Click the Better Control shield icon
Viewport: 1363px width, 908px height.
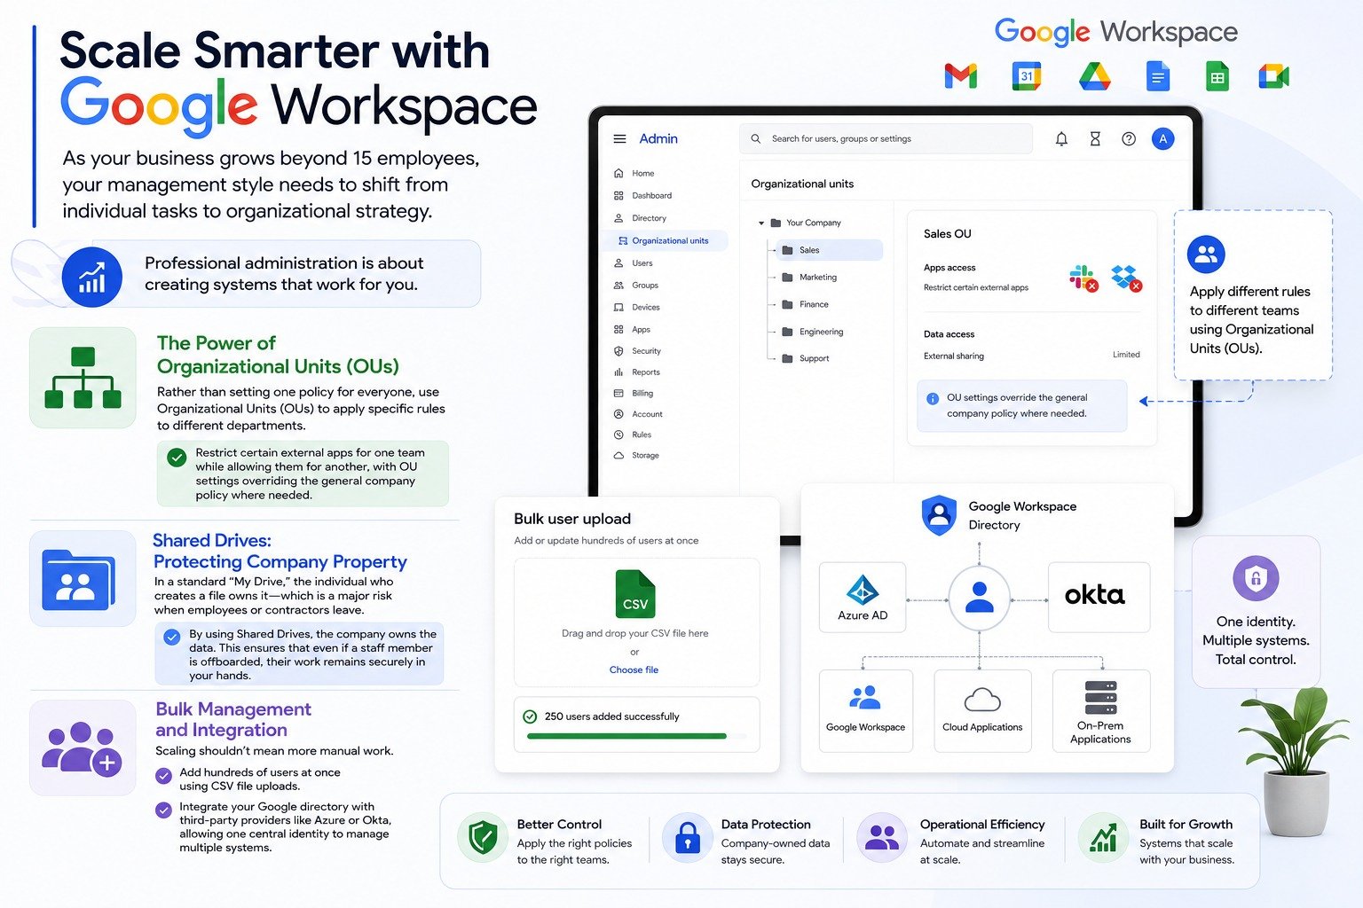(x=483, y=838)
